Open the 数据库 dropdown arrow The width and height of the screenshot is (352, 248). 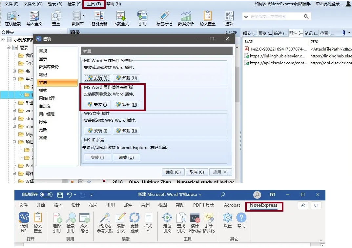(x=84, y=16)
